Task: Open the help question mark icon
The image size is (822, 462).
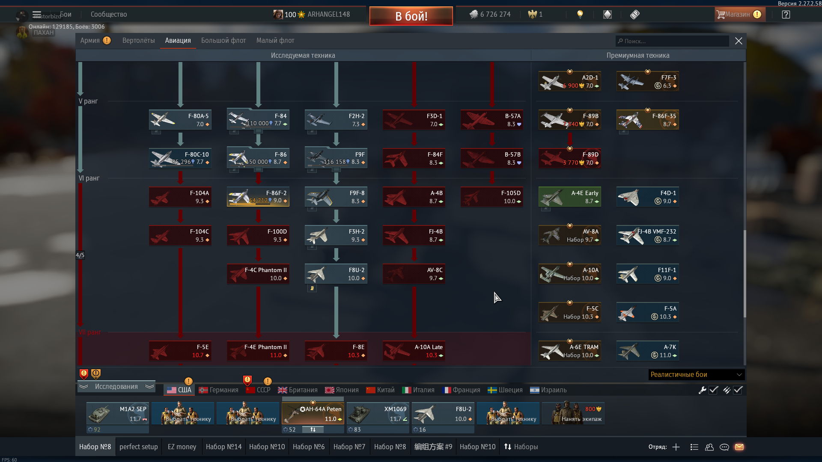Action: click(x=786, y=14)
